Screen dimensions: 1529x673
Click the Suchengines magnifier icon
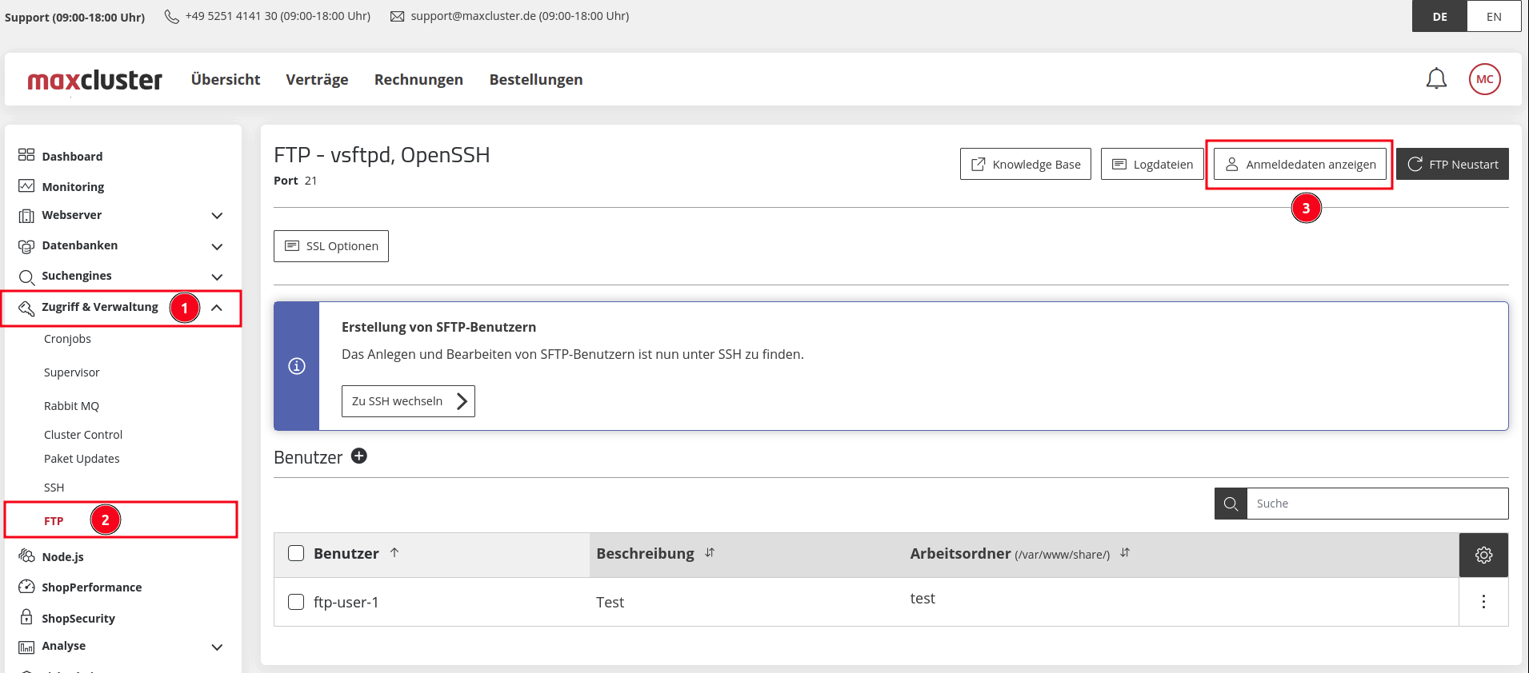click(26, 277)
